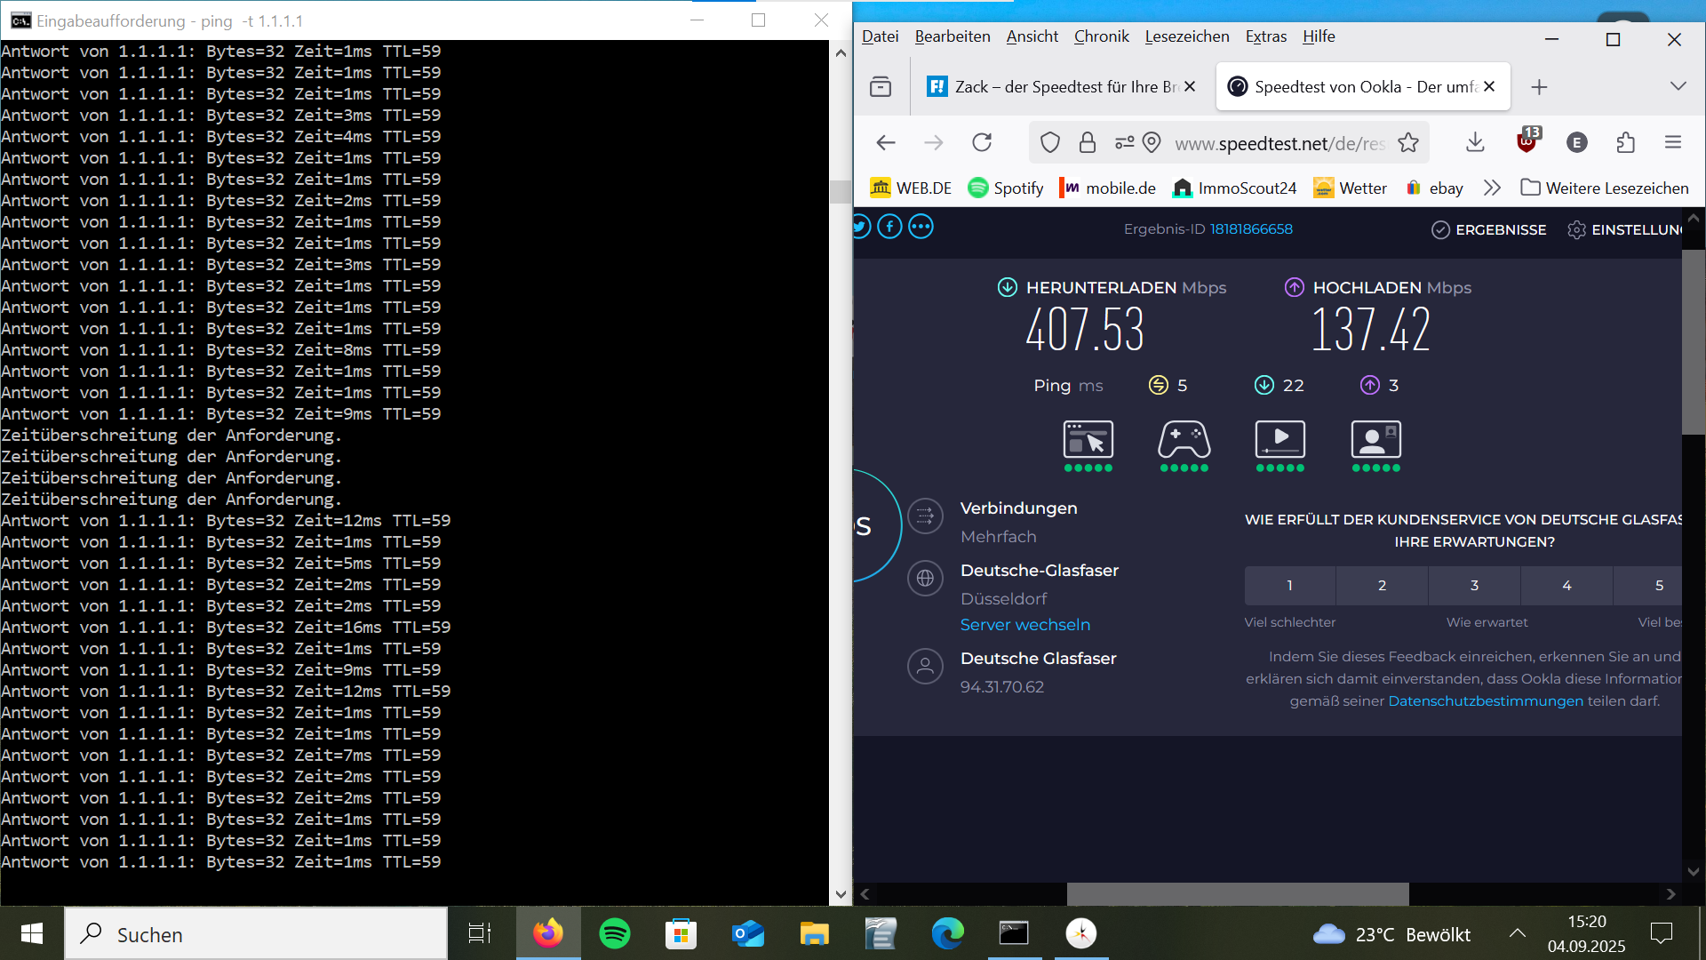Open Firefox from the taskbar
The width and height of the screenshot is (1706, 960).
pos(548,933)
